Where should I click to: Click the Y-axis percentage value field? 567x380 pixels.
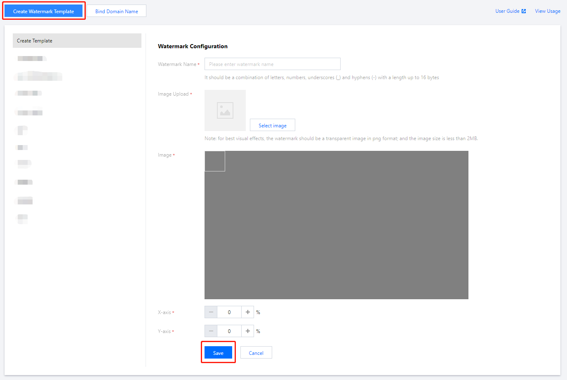(x=229, y=331)
